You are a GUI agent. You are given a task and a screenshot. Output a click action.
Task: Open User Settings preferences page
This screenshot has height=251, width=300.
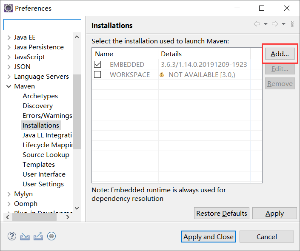pos(43,184)
